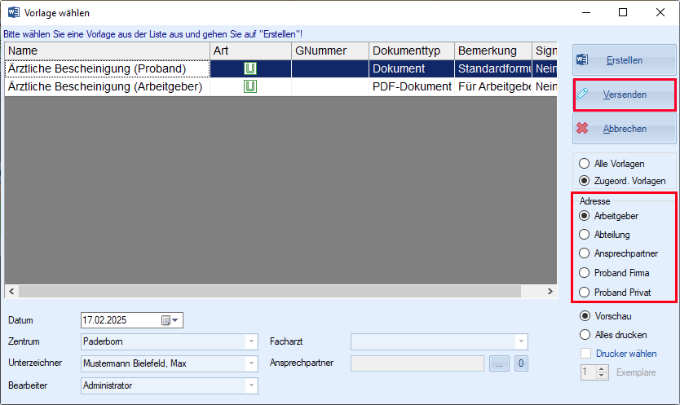Maximize the Vorlage wählen window

[623, 12]
